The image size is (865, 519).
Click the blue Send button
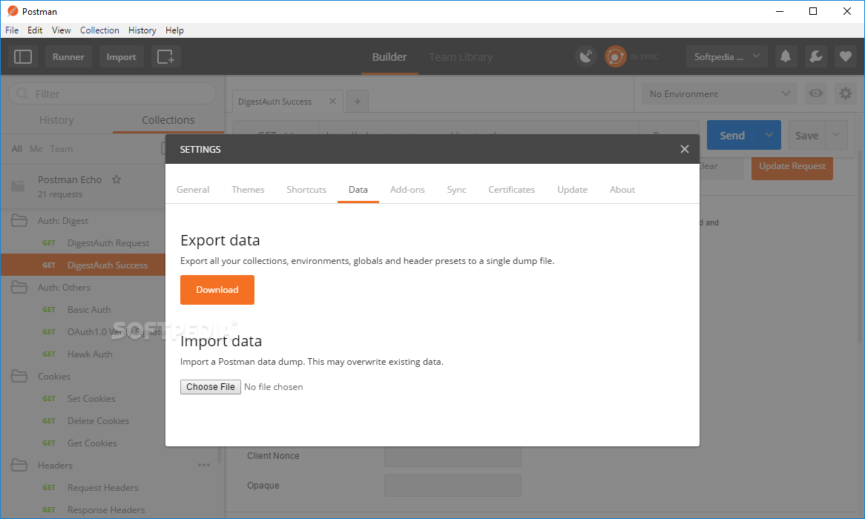pyautogui.click(x=732, y=135)
